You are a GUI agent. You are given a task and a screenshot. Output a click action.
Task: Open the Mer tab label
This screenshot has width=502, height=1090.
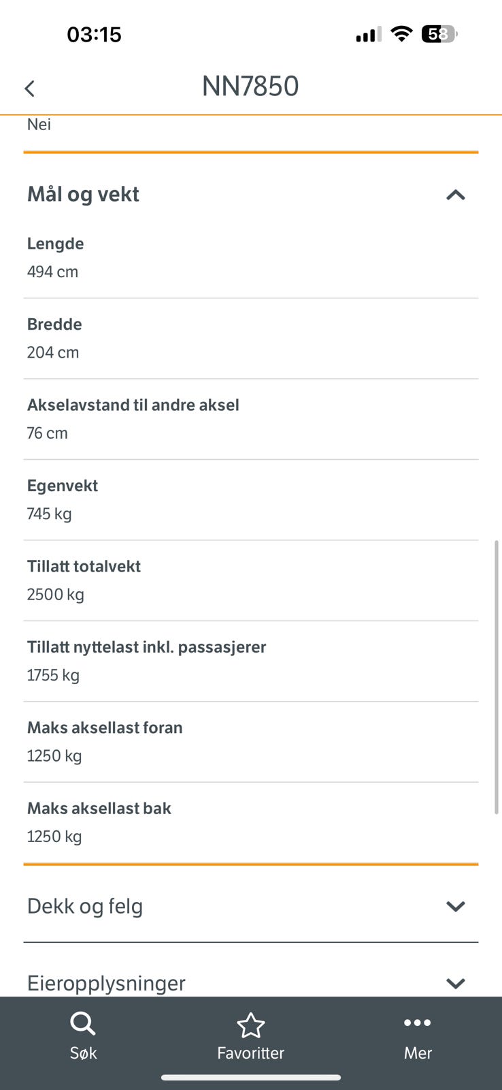(418, 1053)
